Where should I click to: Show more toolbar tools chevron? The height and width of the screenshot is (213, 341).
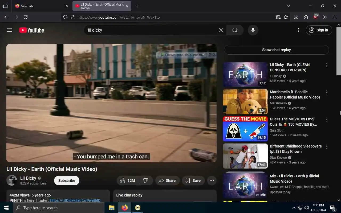[325, 17]
